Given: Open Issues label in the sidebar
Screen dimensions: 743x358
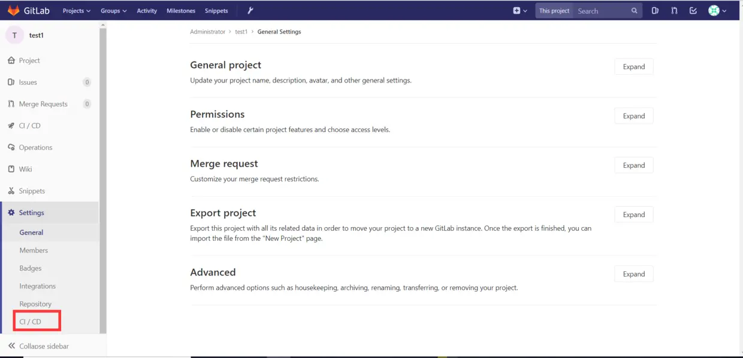Looking at the screenshot, I should tap(28, 82).
